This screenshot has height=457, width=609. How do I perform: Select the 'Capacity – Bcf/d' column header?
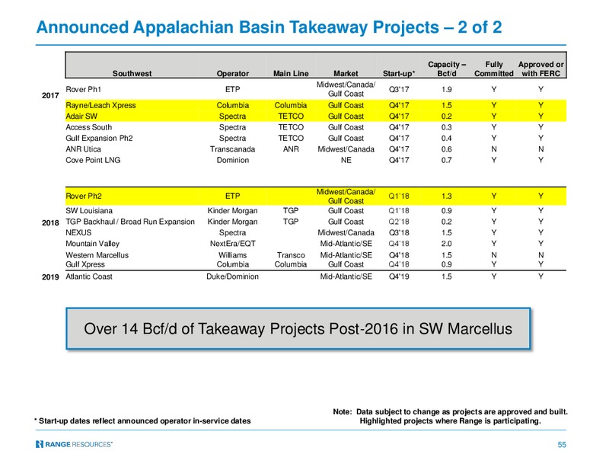click(x=447, y=69)
